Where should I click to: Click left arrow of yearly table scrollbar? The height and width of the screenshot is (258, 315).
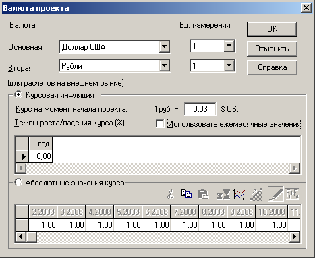coord(21,168)
